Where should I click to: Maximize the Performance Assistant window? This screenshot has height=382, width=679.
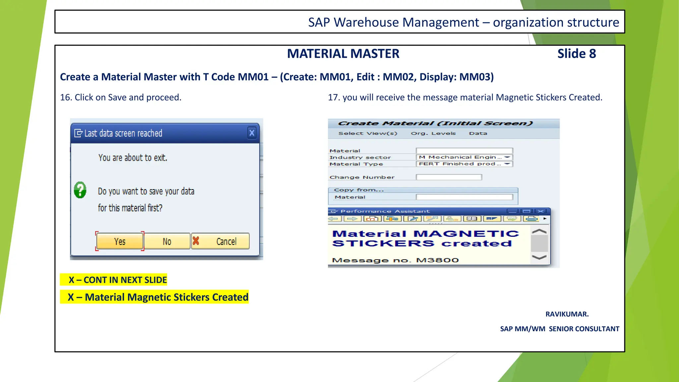[x=526, y=211]
